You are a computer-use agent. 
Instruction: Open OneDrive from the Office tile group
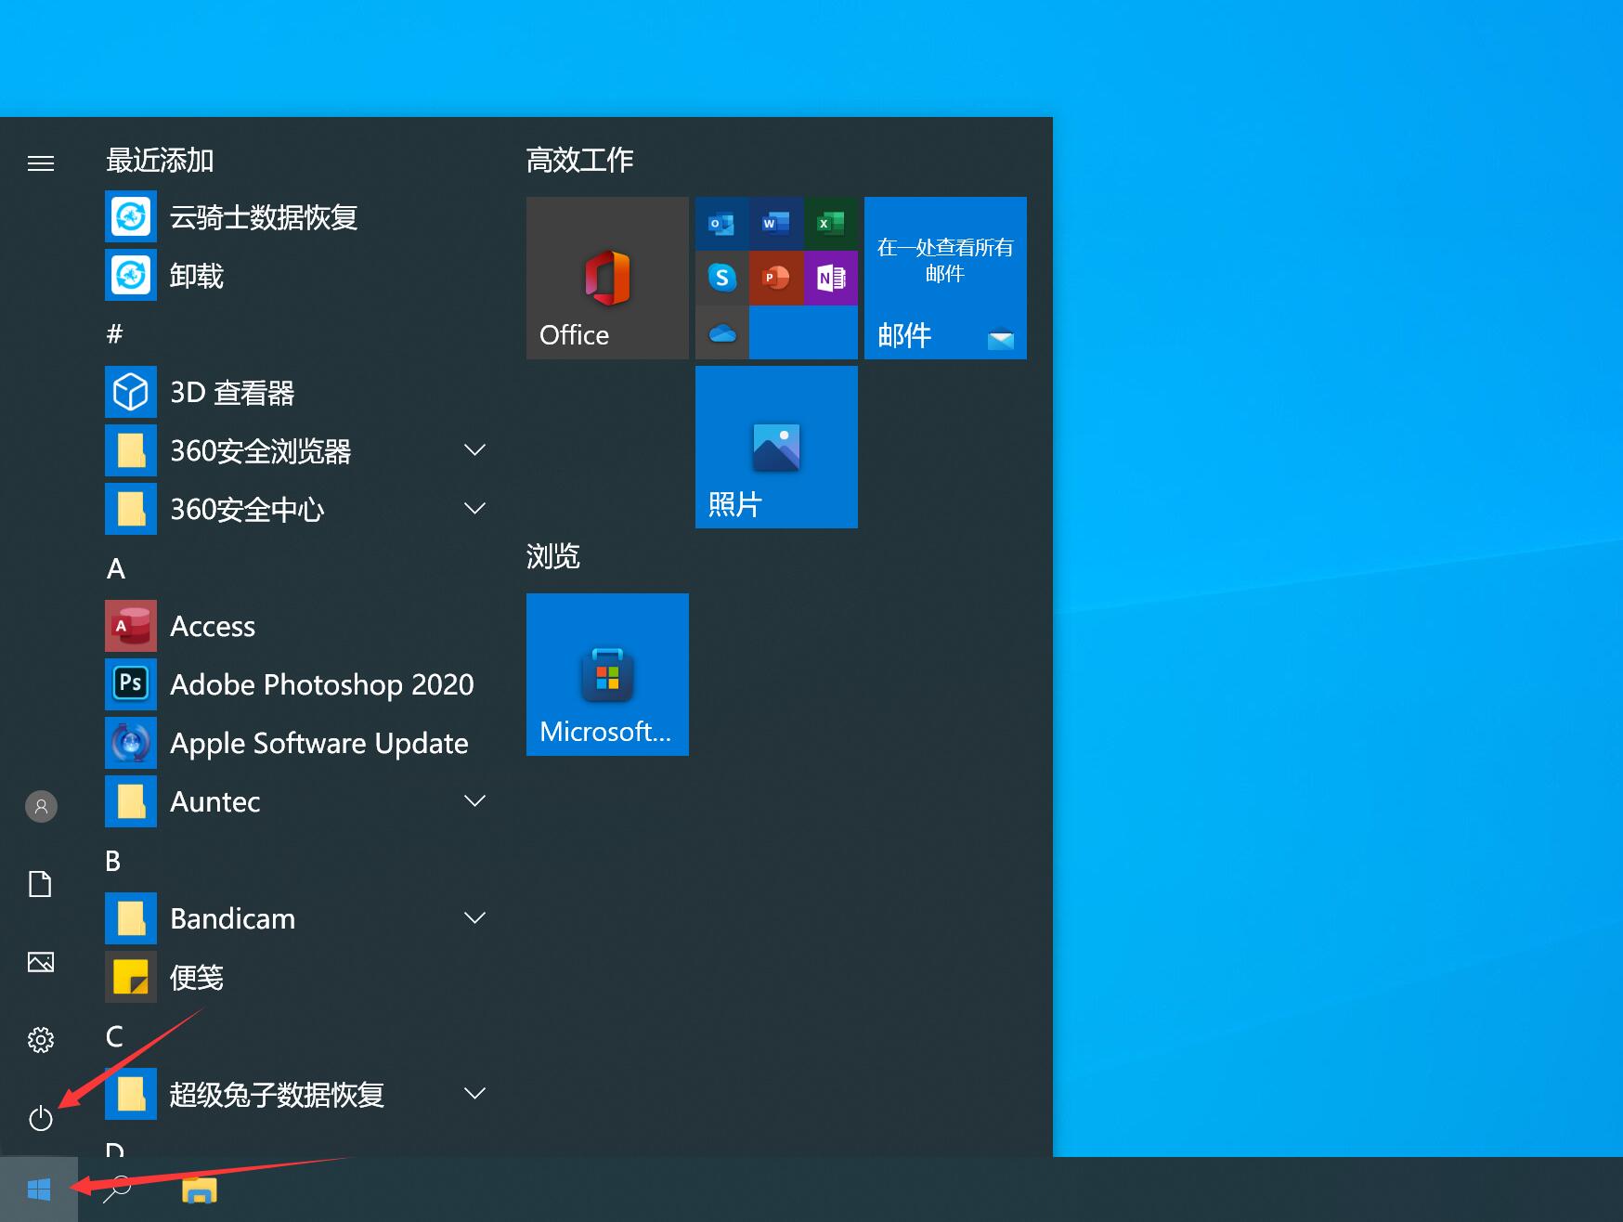click(721, 332)
